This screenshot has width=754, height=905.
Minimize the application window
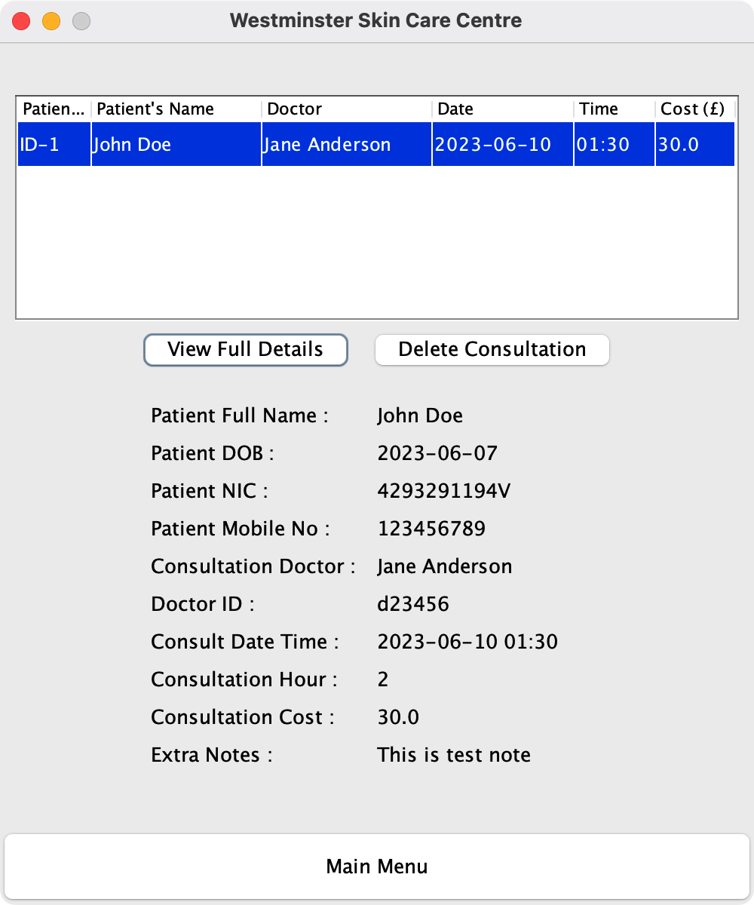(51, 21)
